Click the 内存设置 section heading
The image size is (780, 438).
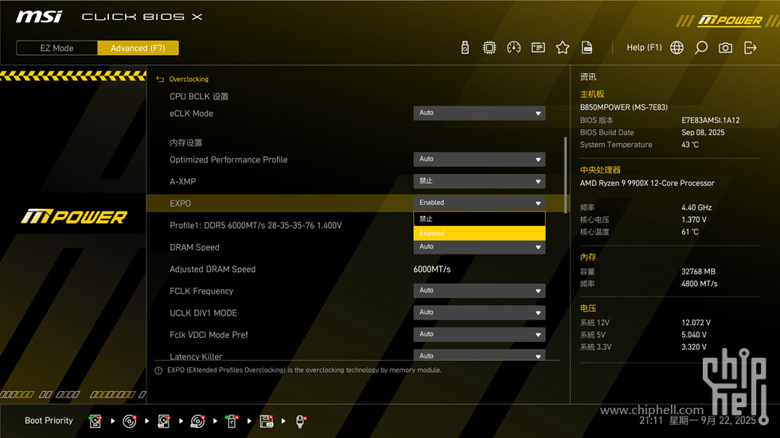tap(185, 143)
